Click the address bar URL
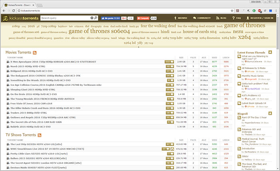The height and width of the screenshot is (171, 280). [x=30, y=11]
